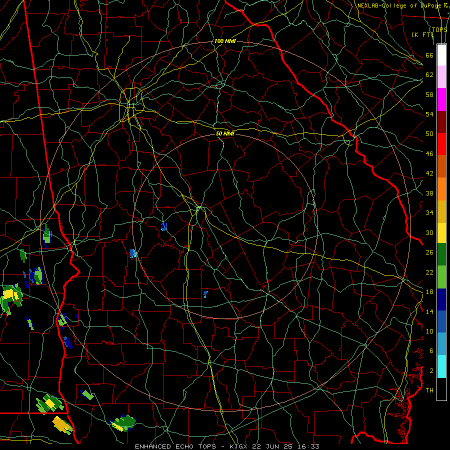Click the "NEXLAB-College of DuPage" credit text
The width and height of the screenshot is (450, 450).
click(399, 5)
